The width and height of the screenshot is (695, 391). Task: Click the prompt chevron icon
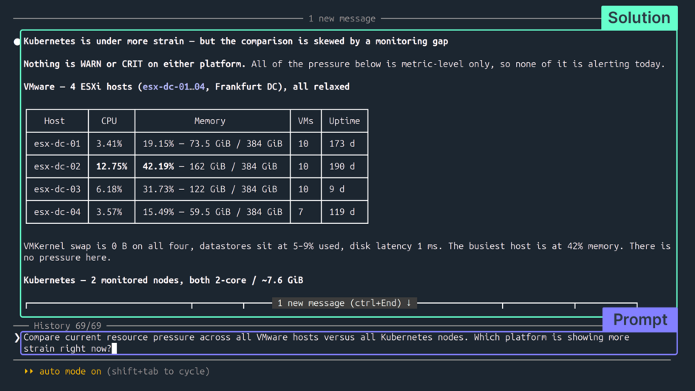point(17,338)
